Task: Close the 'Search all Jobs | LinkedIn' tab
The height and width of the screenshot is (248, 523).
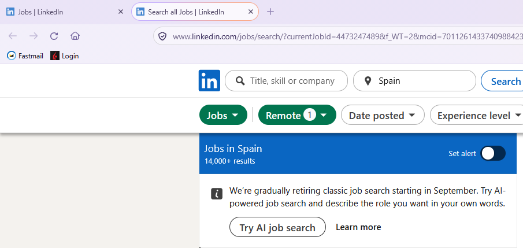Action: click(251, 12)
